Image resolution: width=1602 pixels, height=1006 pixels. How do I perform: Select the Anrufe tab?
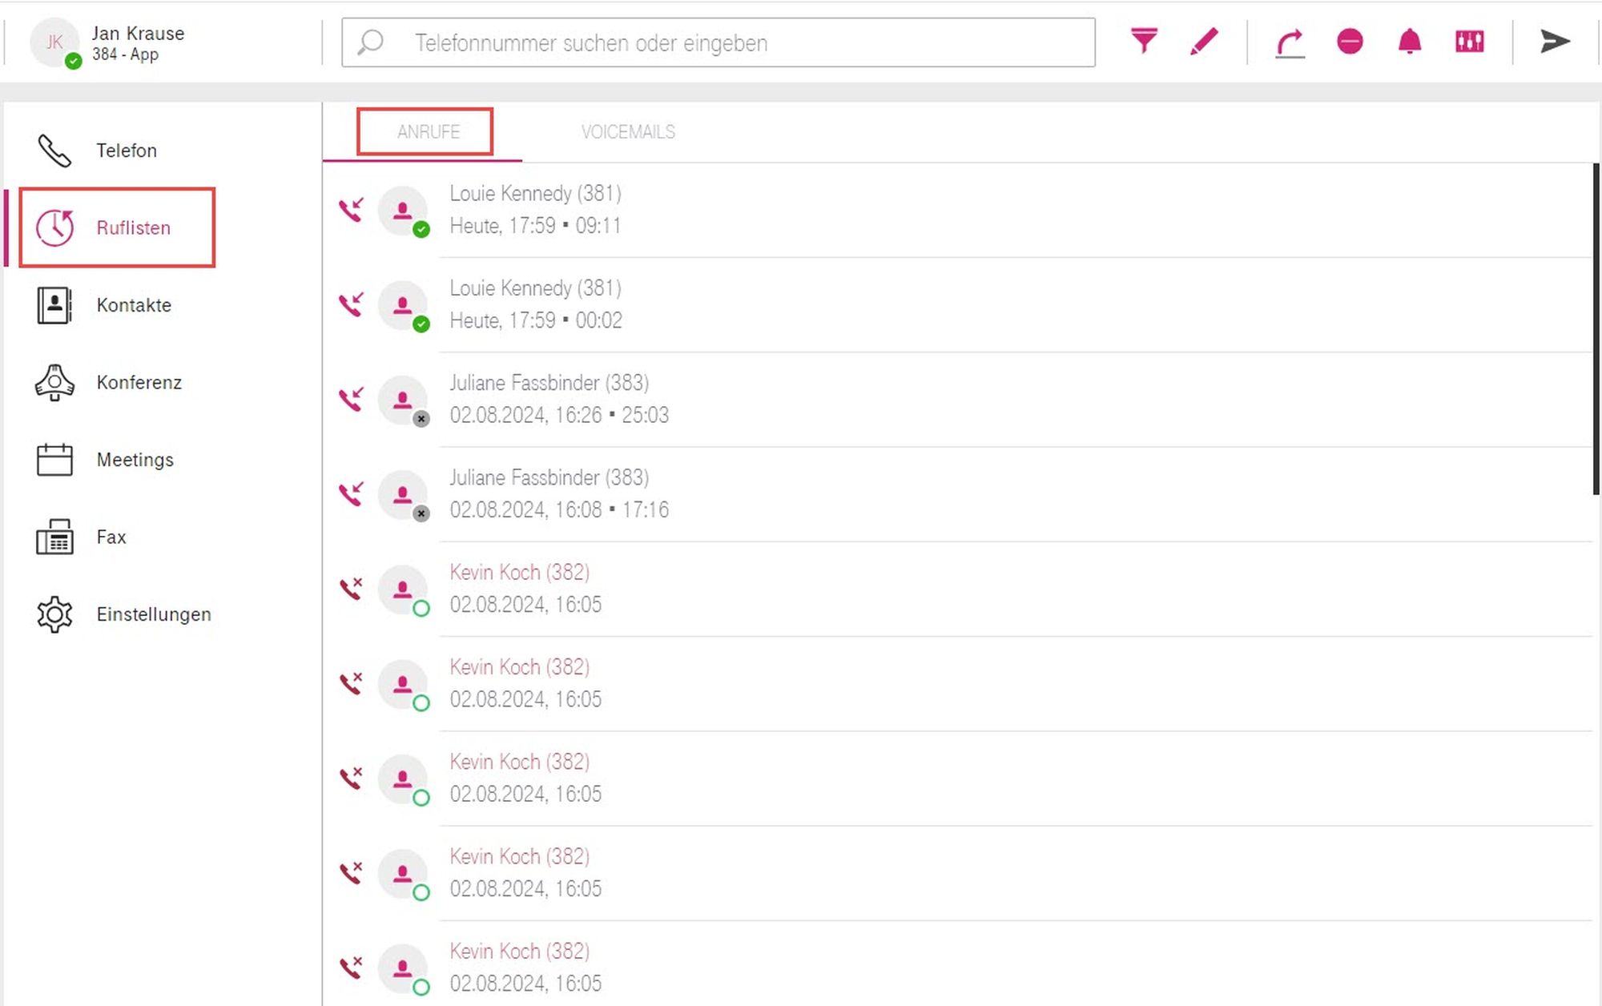[428, 132]
